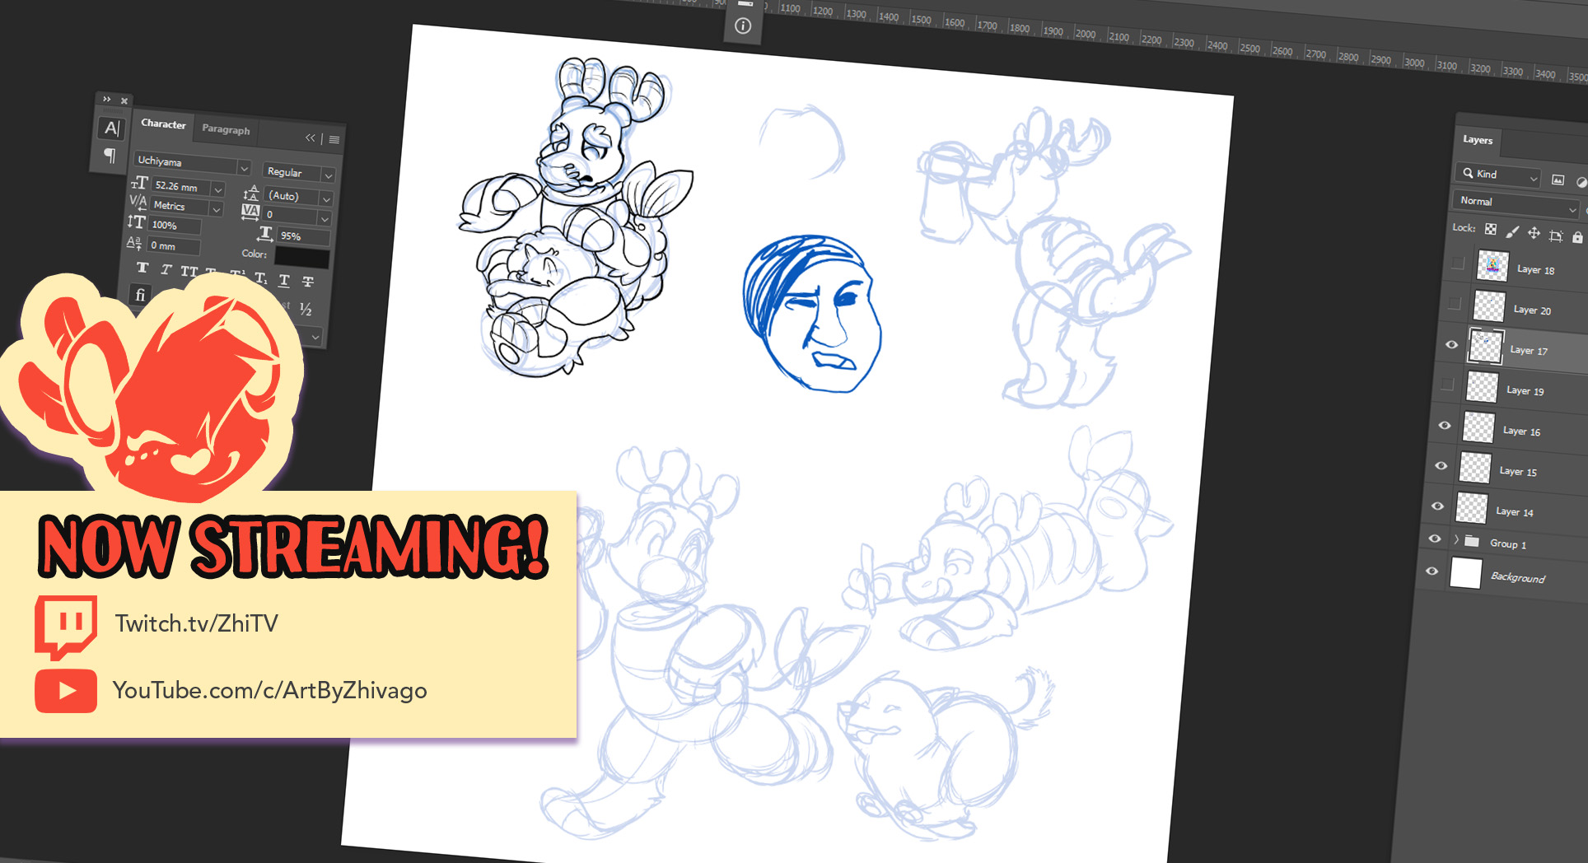Click the 100% vertical scale field
Screen dimensions: 1588x863
[x=174, y=226]
